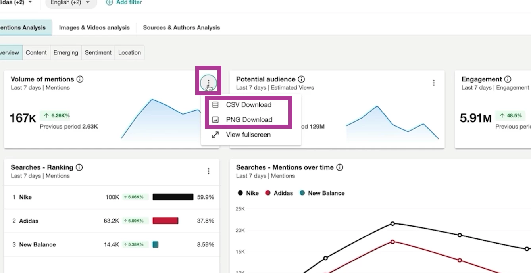Click the CSV table icon in menu
531x273 pixels.
pos(215,105)
